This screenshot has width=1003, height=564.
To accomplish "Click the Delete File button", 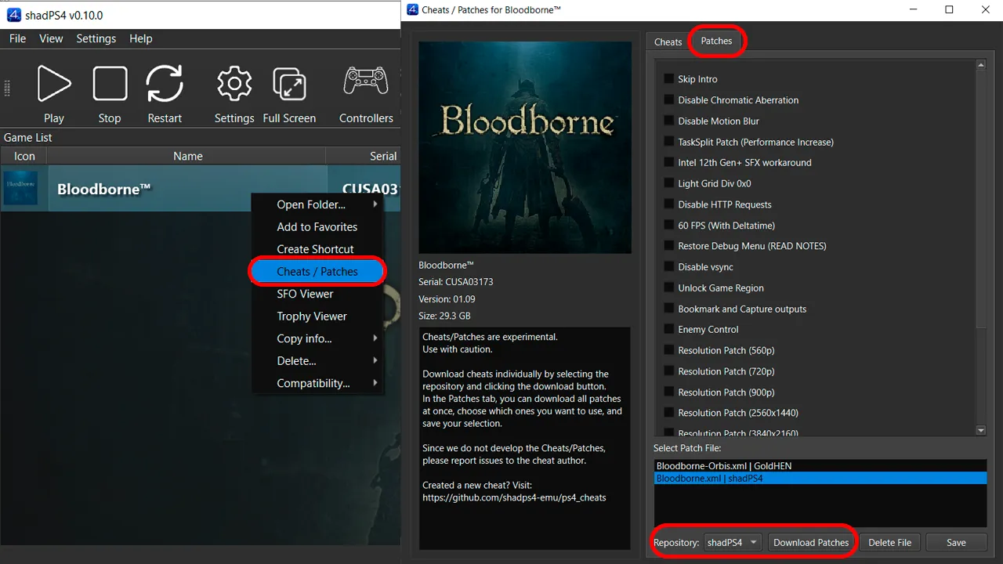I will pos(890,542).
